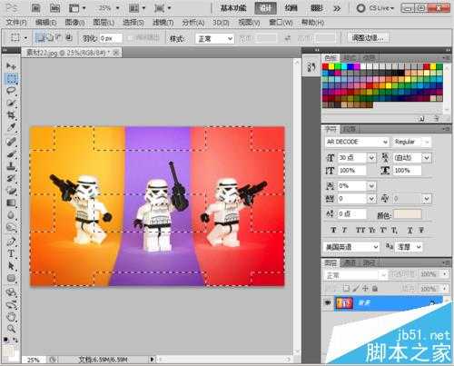Select the Hand tool
This screenshot has height=366, width=454.
(x=11, y=317)
